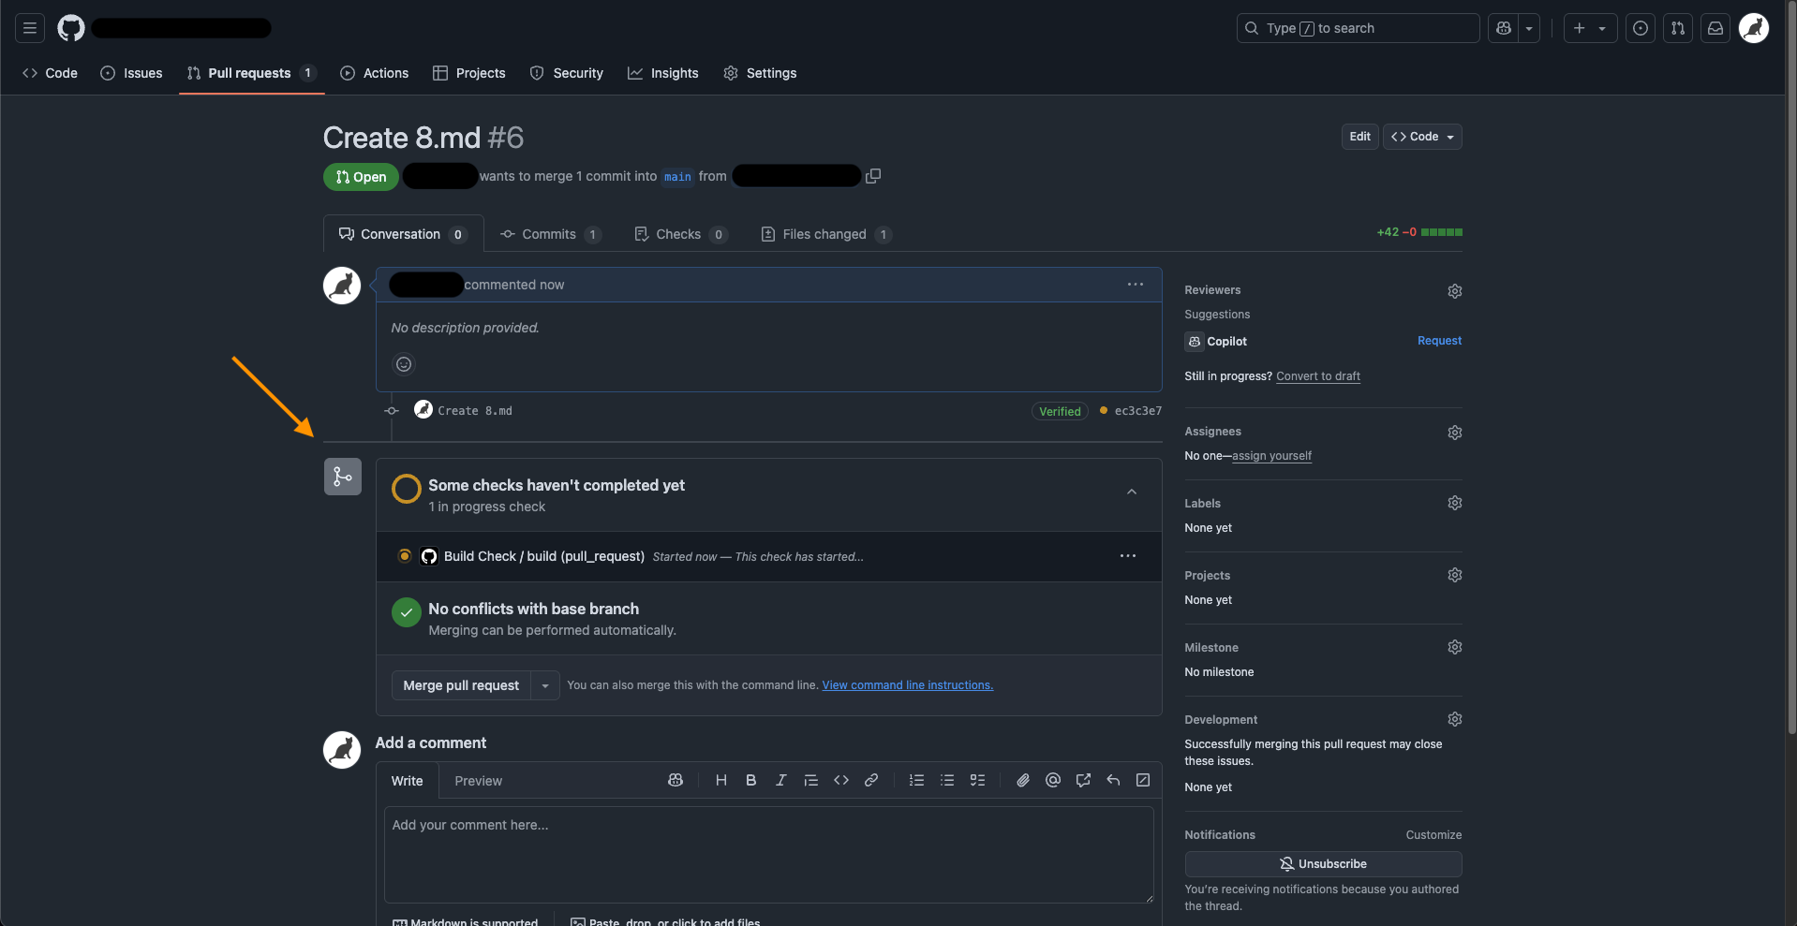Screen dimensions: 1797x926
Task: Insert a link using the link icon
Action: coord(871,780)
